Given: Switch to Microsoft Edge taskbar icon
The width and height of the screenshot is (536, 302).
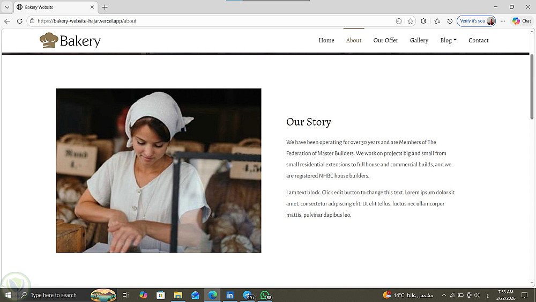Looking at the screenshot, I should pyautogui.click(x=213, y=295).
